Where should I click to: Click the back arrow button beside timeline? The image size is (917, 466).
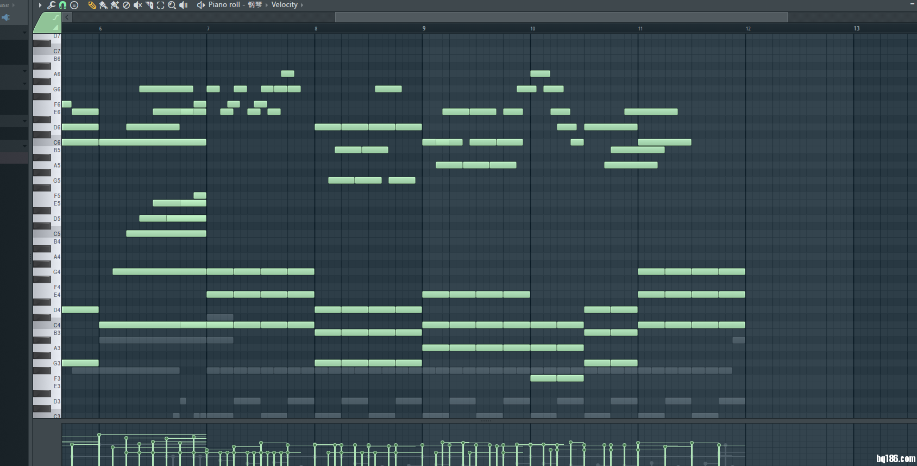(x=67, y=17)
